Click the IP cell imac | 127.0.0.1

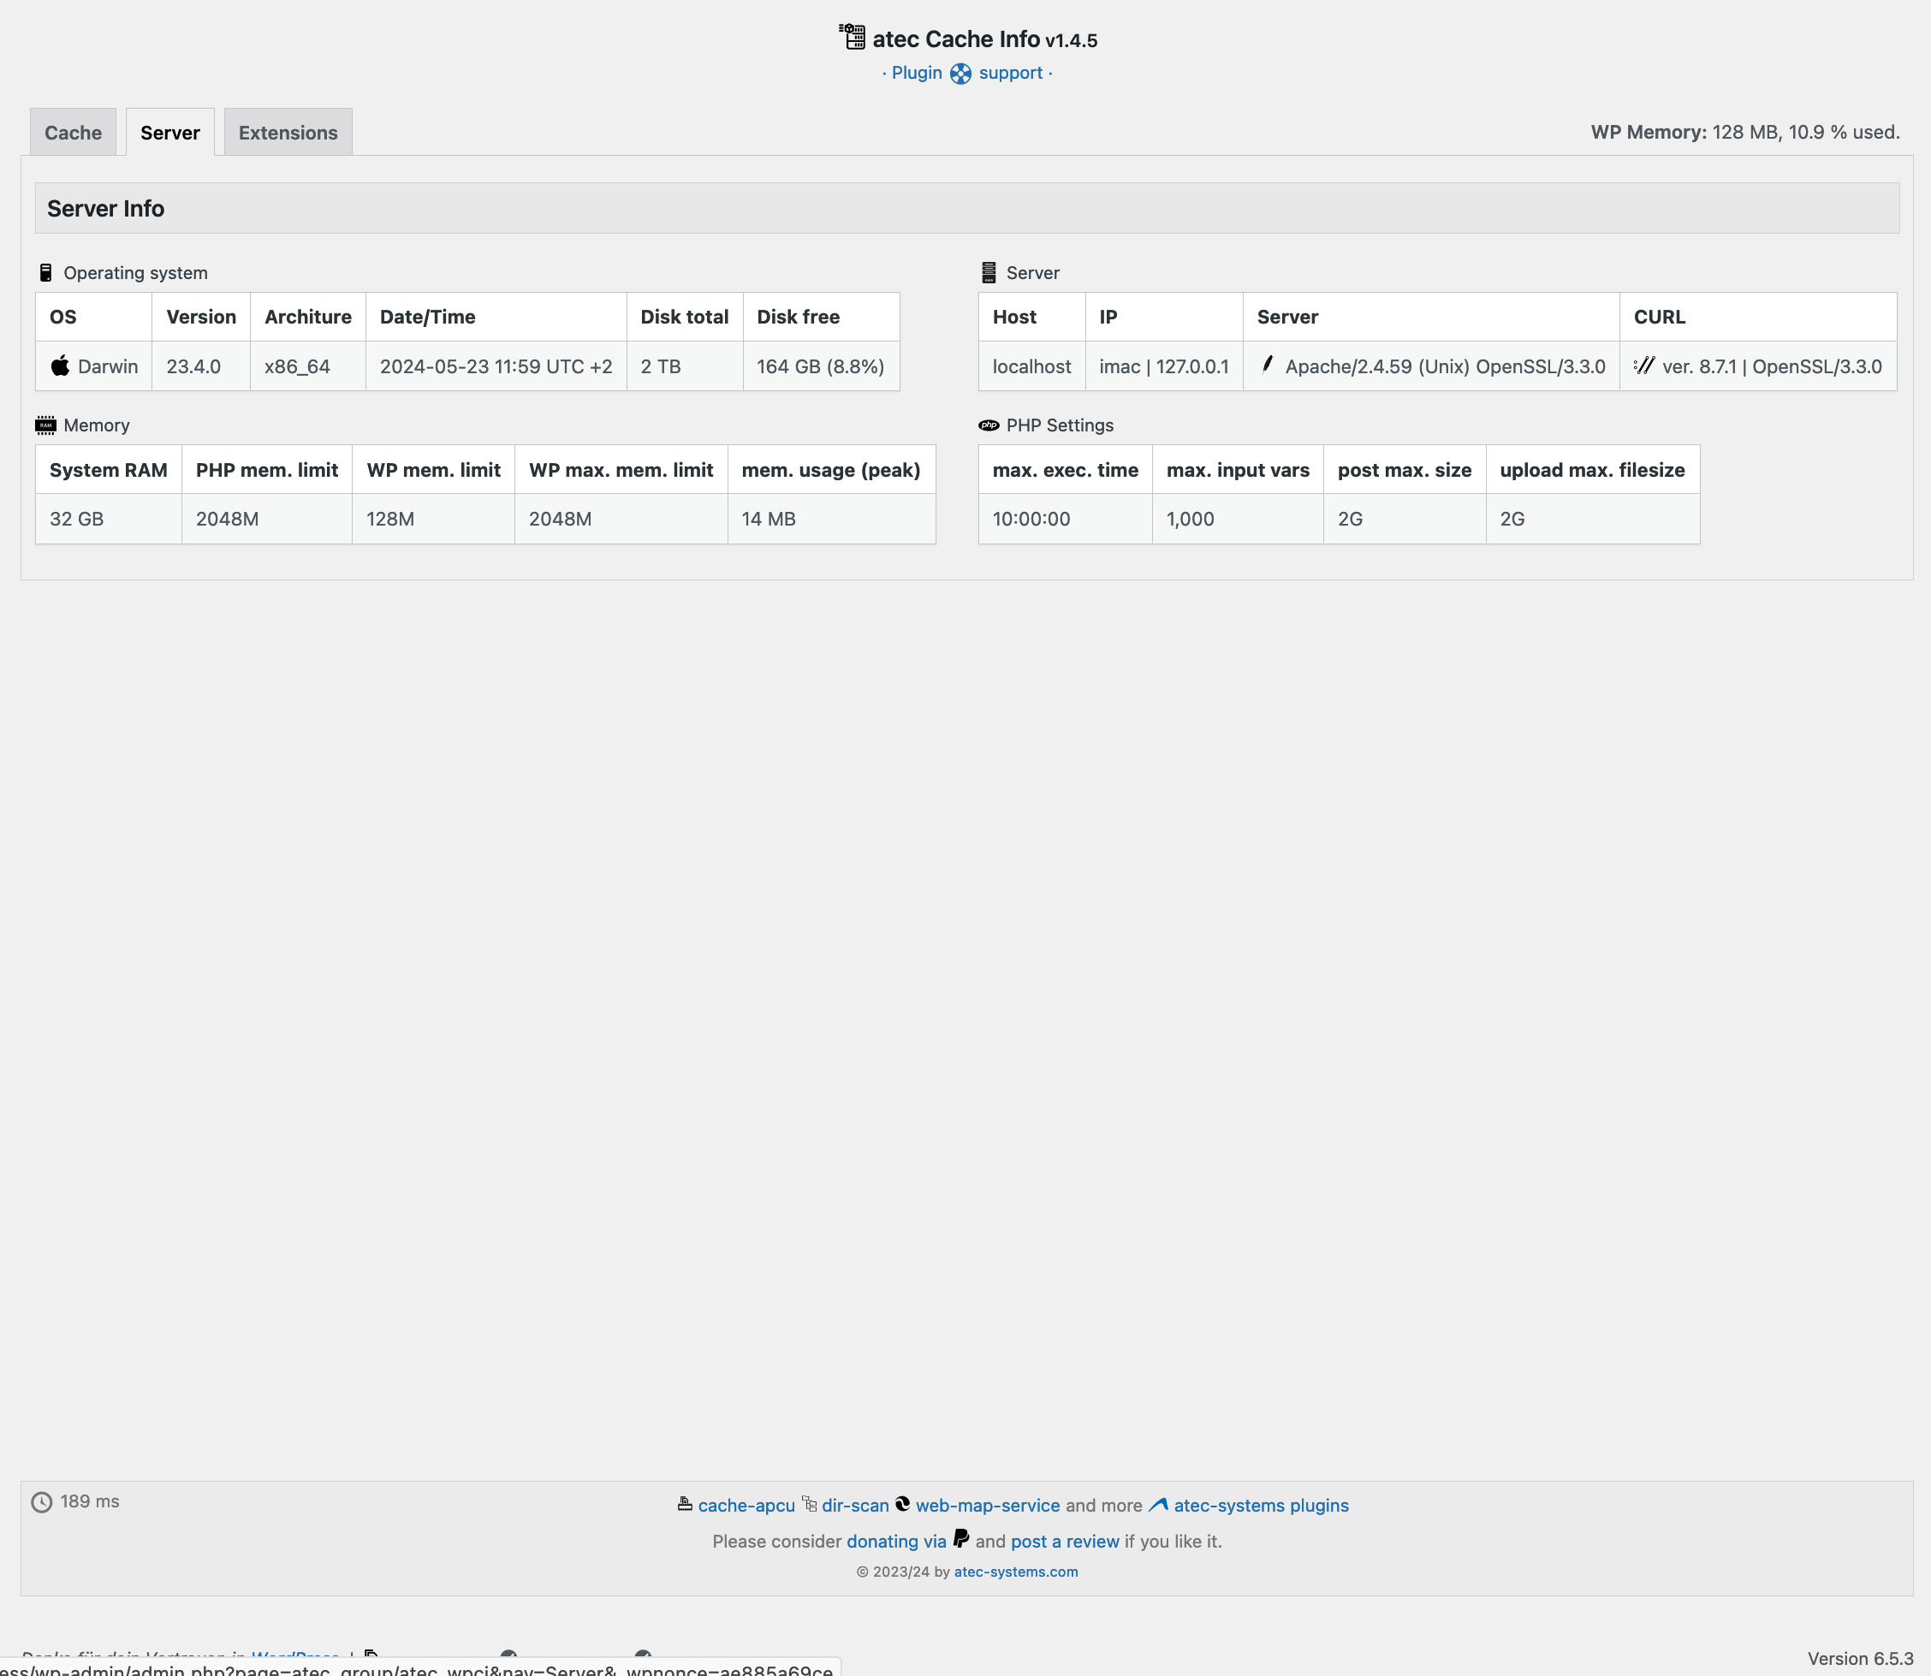(1163, 366)
